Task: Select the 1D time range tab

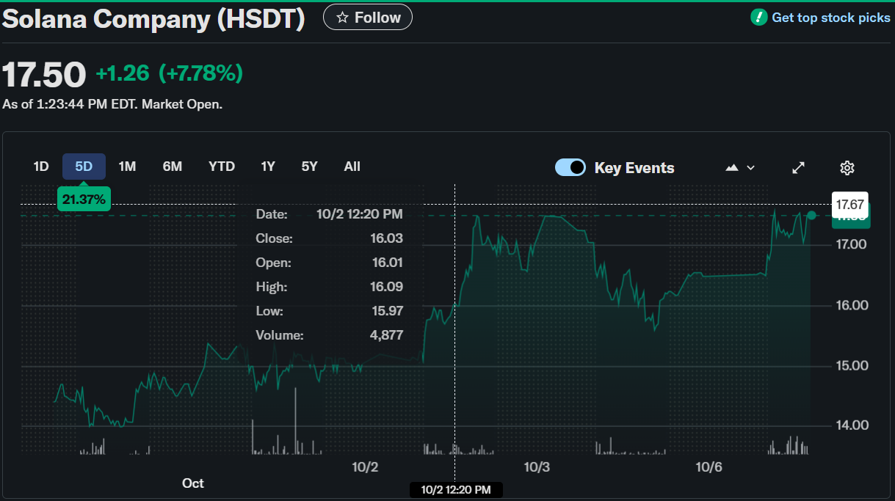Action: [41, 167]
